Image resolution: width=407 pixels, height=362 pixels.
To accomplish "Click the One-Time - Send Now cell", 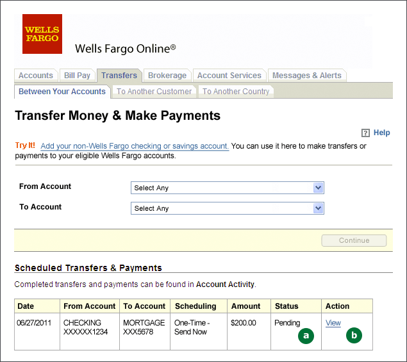I will (x=199, y=331).
